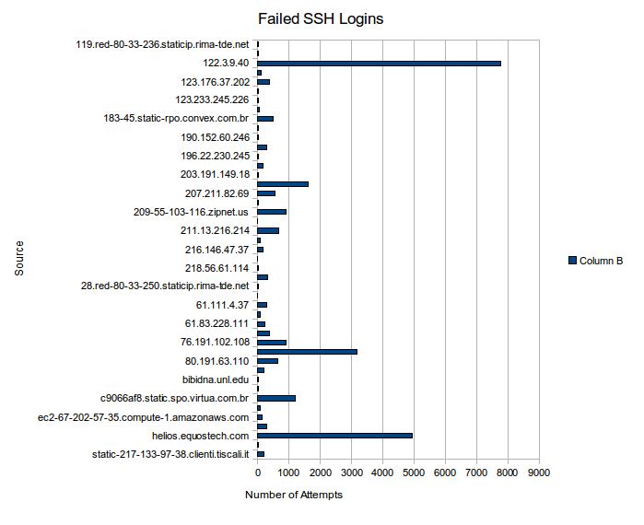The width and height of the screenshot is (644, 525).
Task: Select the 190.152.60.246 label
Action: click(x=215, y=137)
